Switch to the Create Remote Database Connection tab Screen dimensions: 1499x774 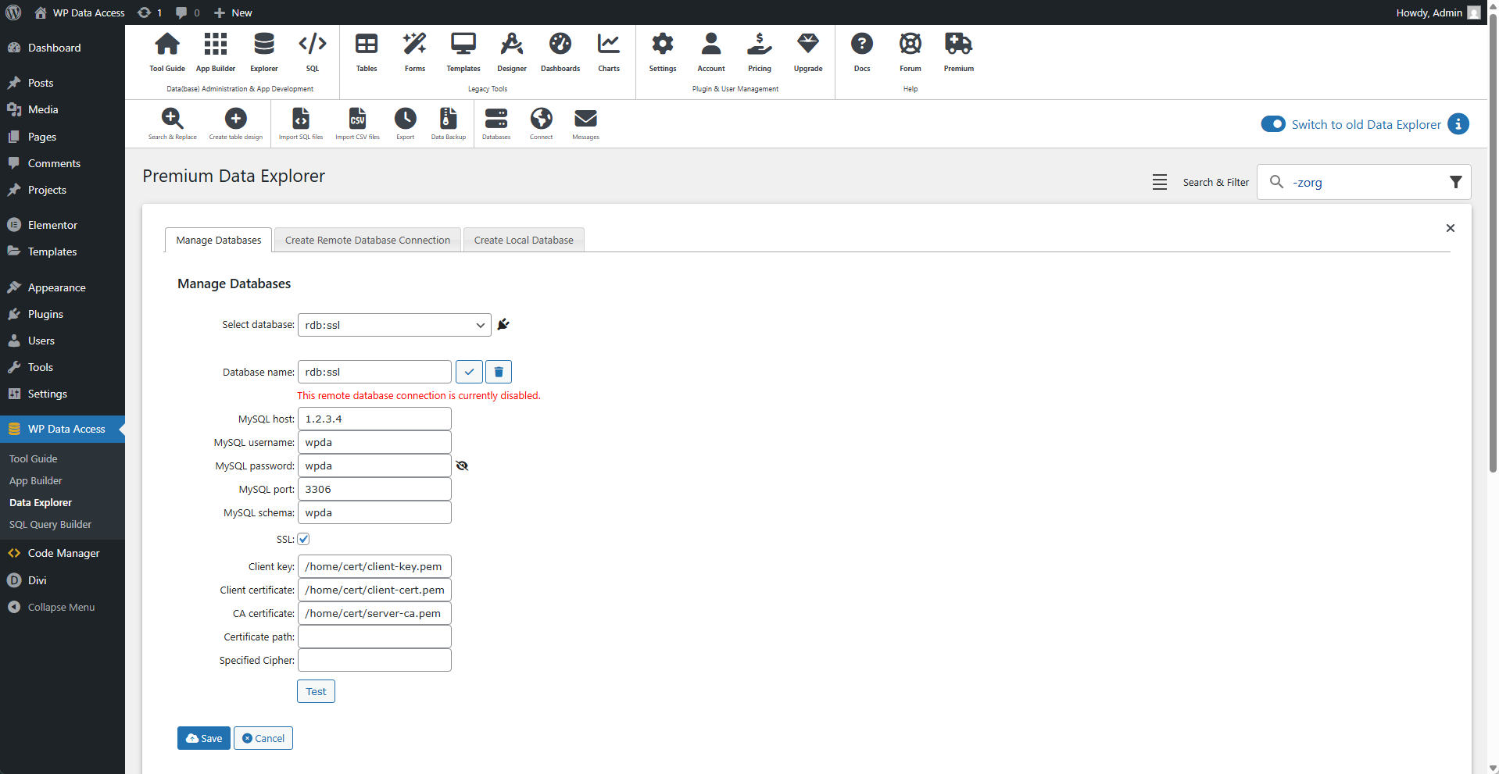(367, 240)
